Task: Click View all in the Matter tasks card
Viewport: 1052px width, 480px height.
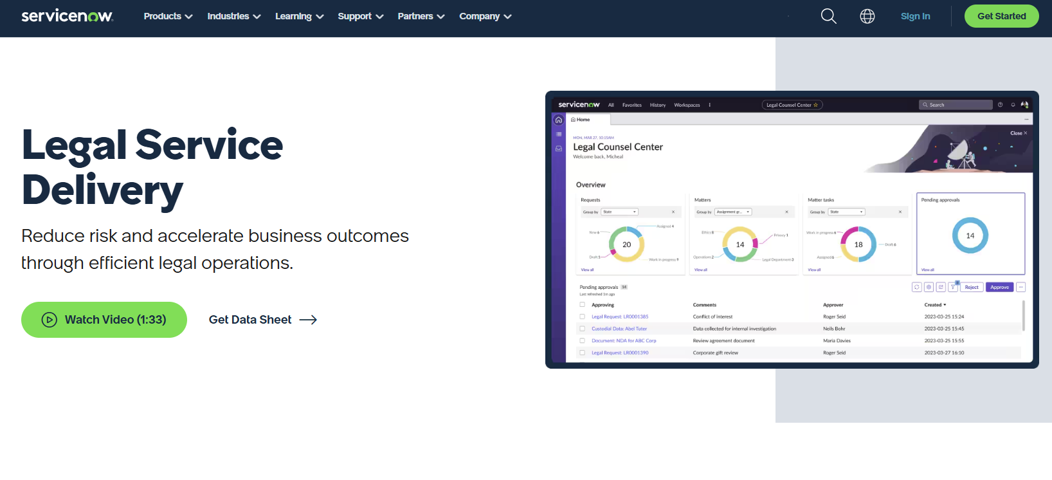Action: coord(815,270)
